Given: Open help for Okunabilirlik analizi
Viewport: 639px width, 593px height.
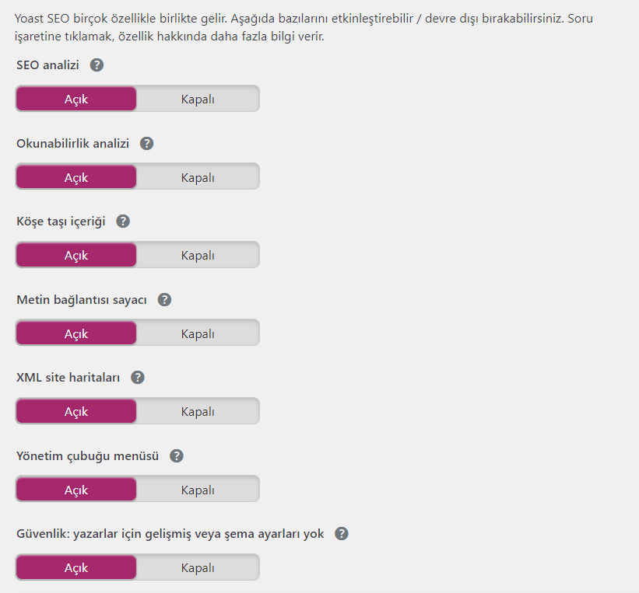Looking at the screenshot, I should (146, 143).
